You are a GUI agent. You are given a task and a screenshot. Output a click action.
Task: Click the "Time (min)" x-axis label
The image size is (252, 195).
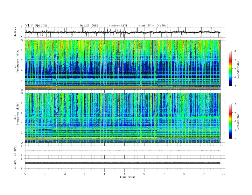tap(127, 177)
